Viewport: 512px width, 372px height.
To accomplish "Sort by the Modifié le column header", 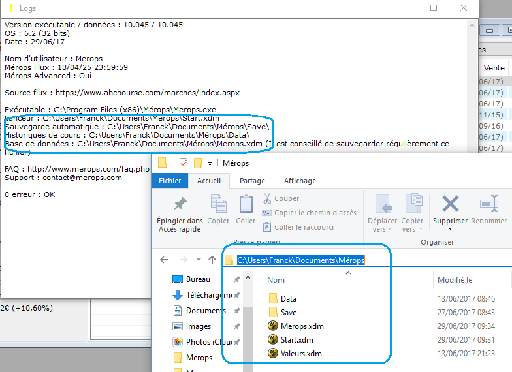I will 455,279.
